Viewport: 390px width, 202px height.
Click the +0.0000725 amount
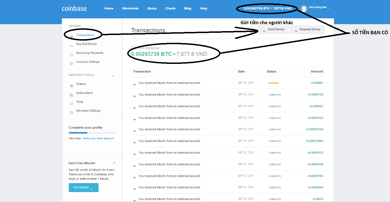tap(315, 94)
